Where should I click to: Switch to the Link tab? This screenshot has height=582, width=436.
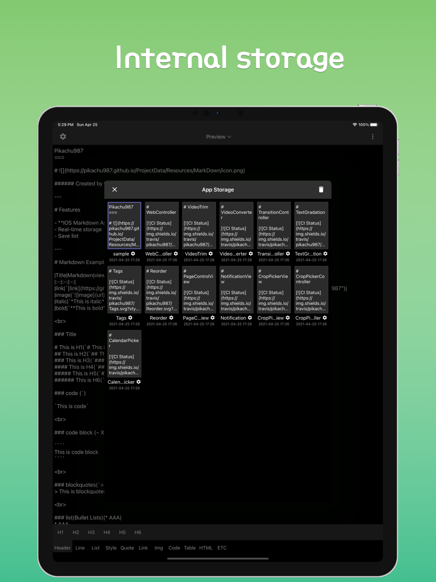143,548
